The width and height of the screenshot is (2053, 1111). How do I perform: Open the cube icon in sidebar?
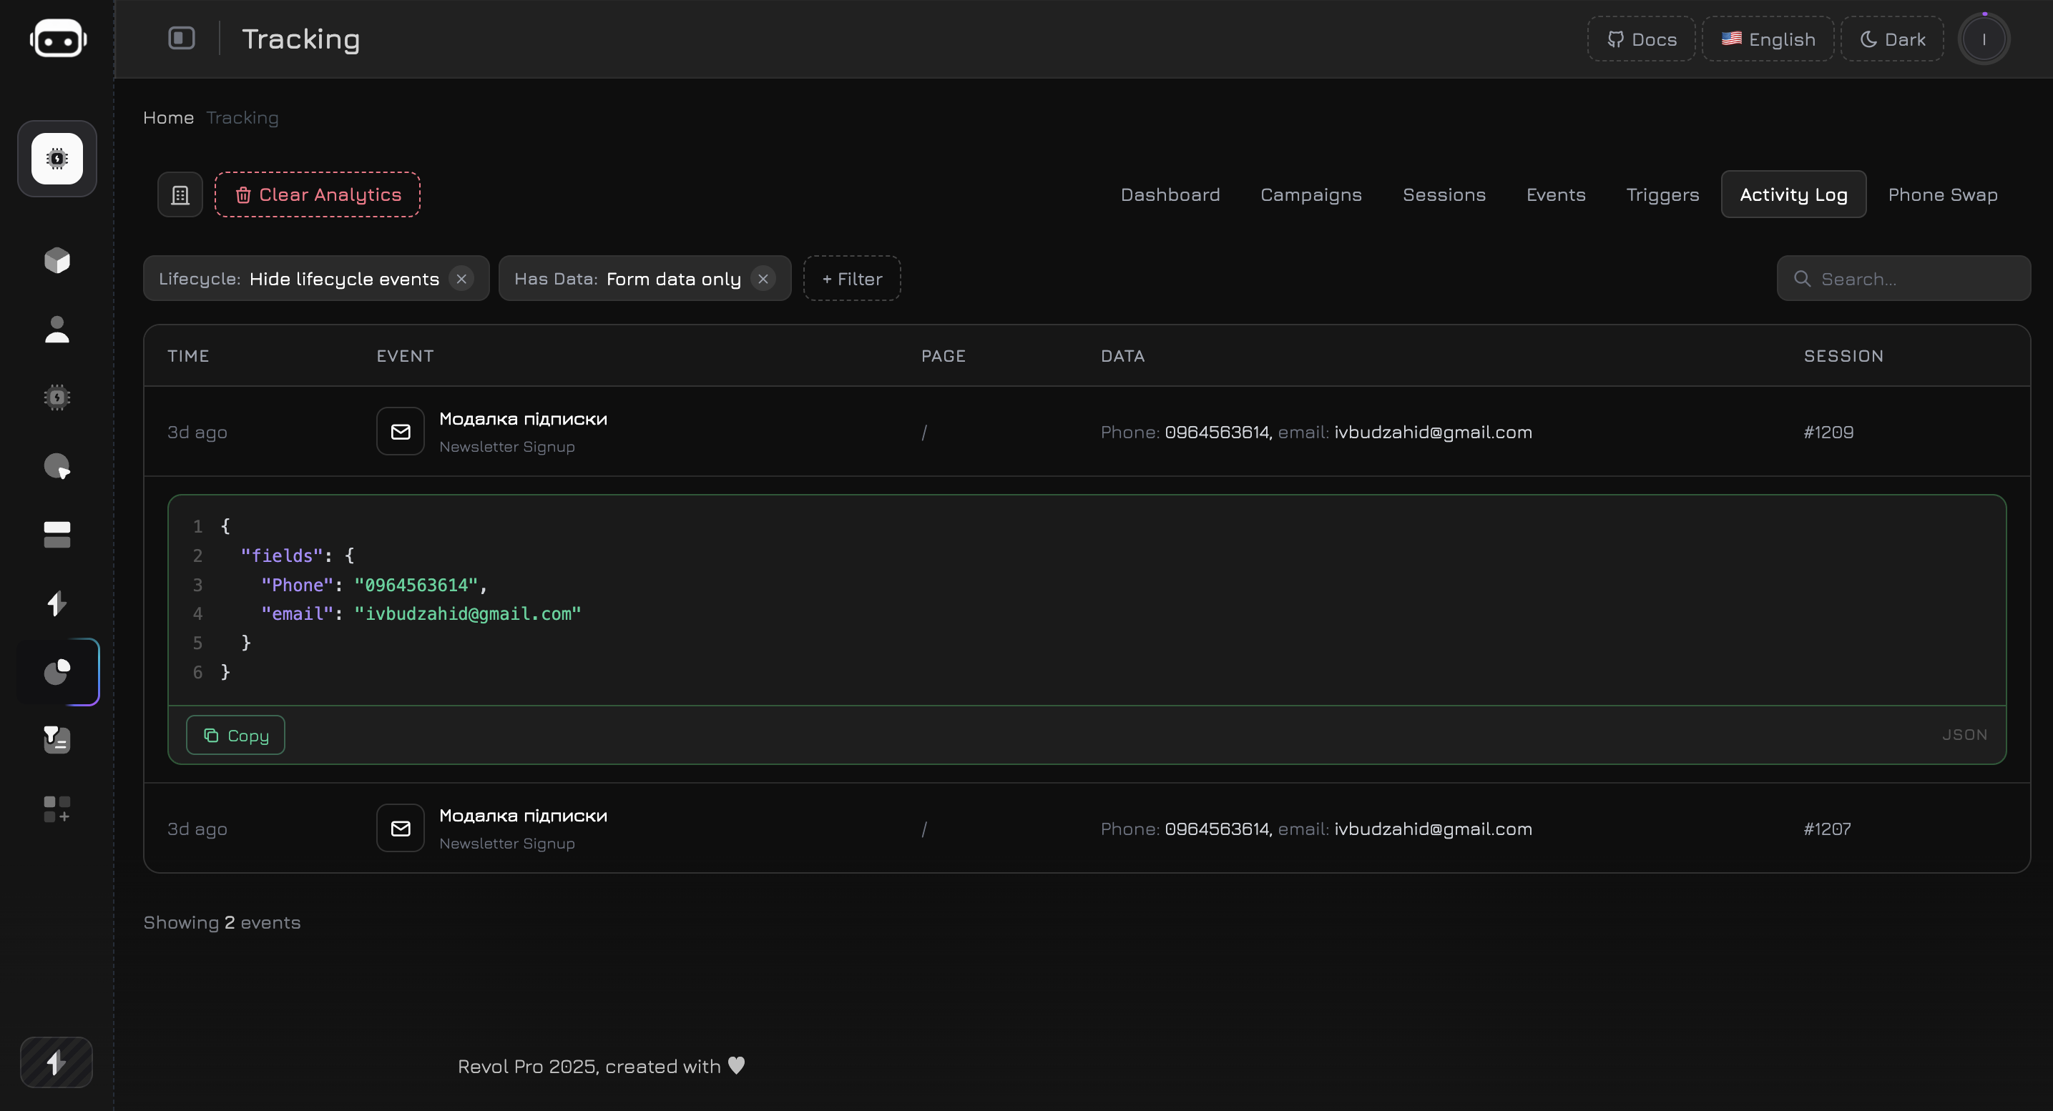[x=57, y=260]
